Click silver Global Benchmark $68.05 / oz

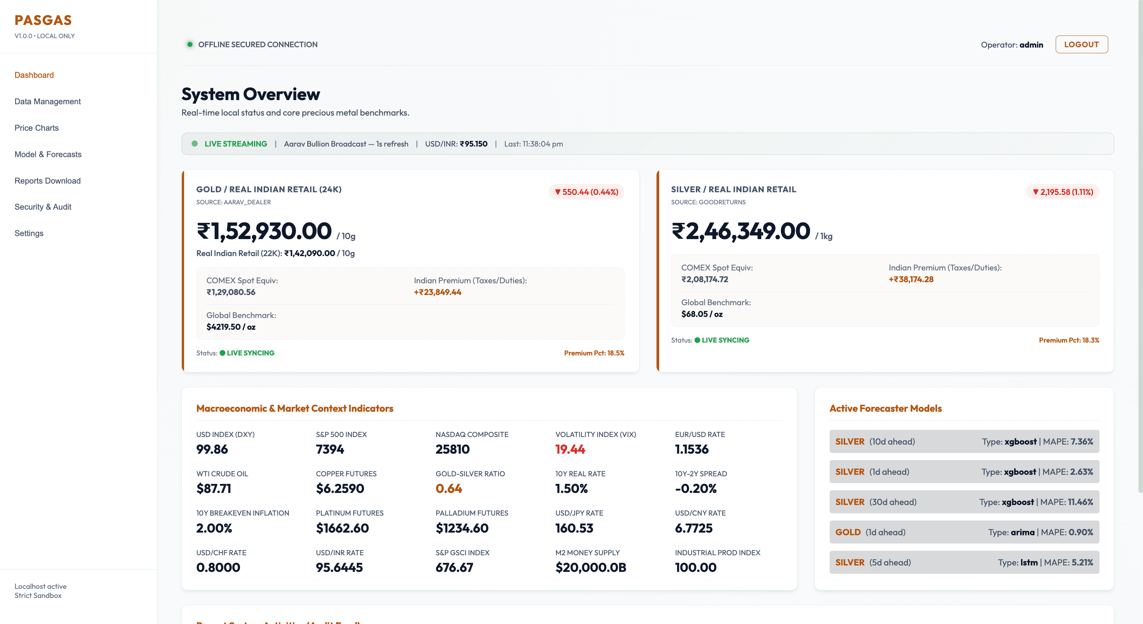(x=702, y=314)
